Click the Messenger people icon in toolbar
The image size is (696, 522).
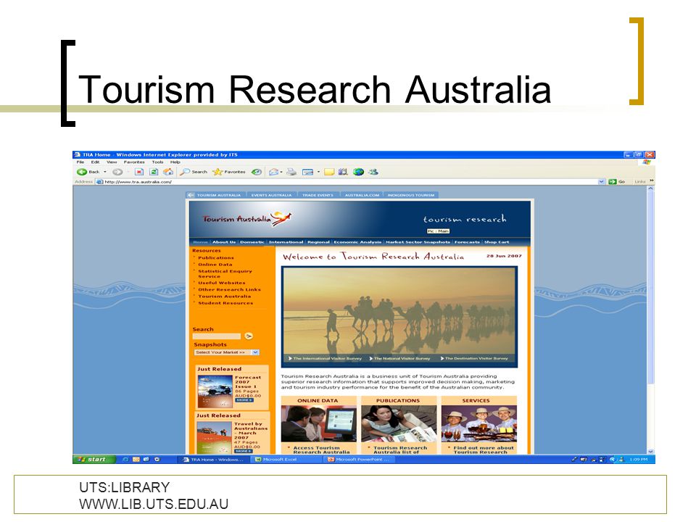tap(373, 172)
